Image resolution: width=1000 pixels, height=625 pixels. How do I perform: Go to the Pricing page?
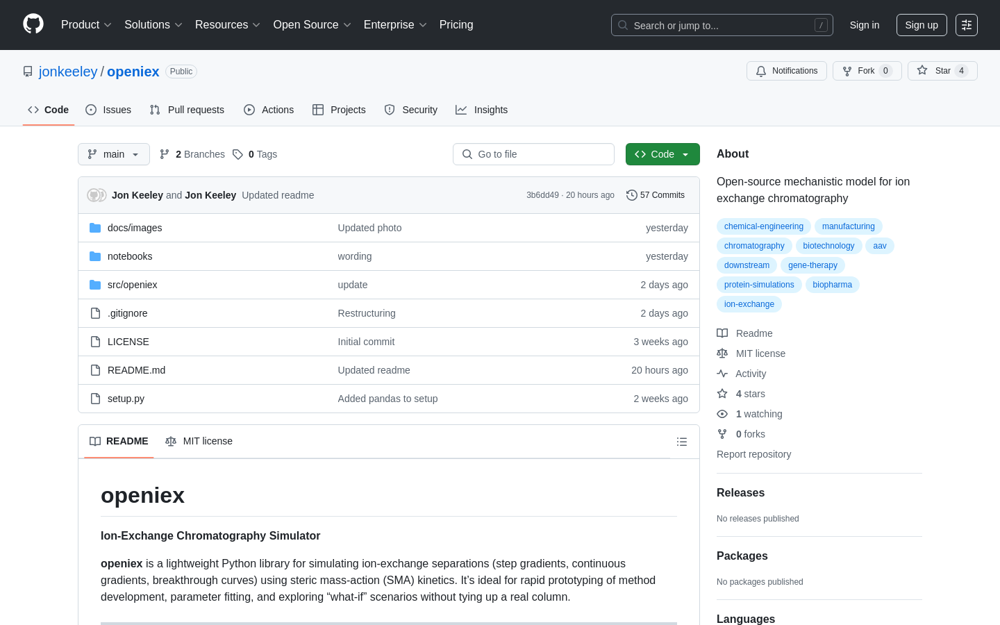(x=456, y=25)
